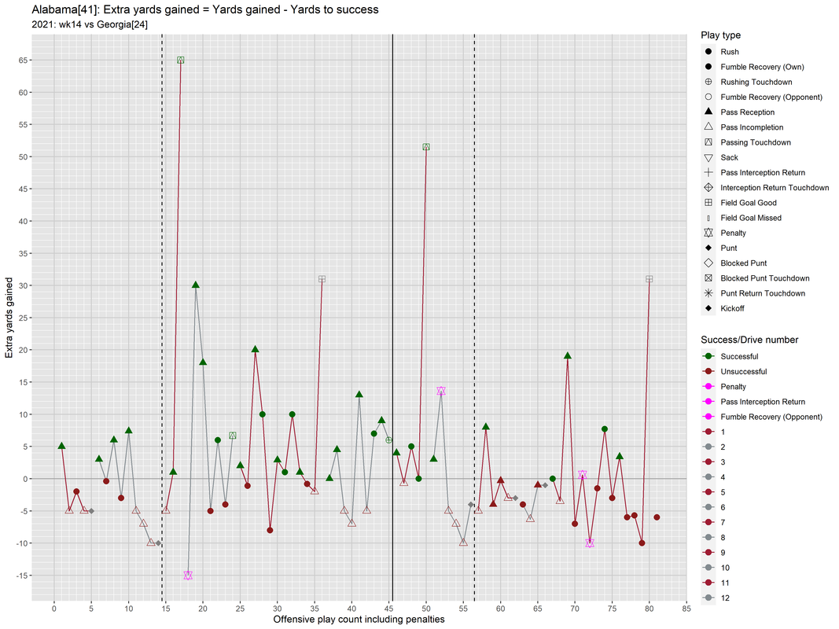
Task: Click the green reception point at 19 yards near play 69
Action: pos(568,355)
